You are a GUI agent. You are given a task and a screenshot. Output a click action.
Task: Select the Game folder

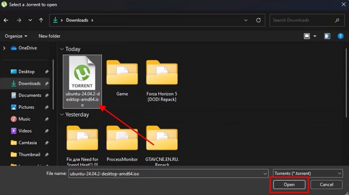(122, 78)
